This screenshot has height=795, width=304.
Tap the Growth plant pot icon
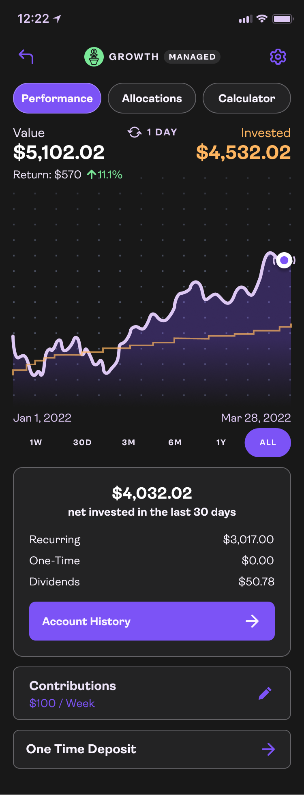(x=94, y=57)
